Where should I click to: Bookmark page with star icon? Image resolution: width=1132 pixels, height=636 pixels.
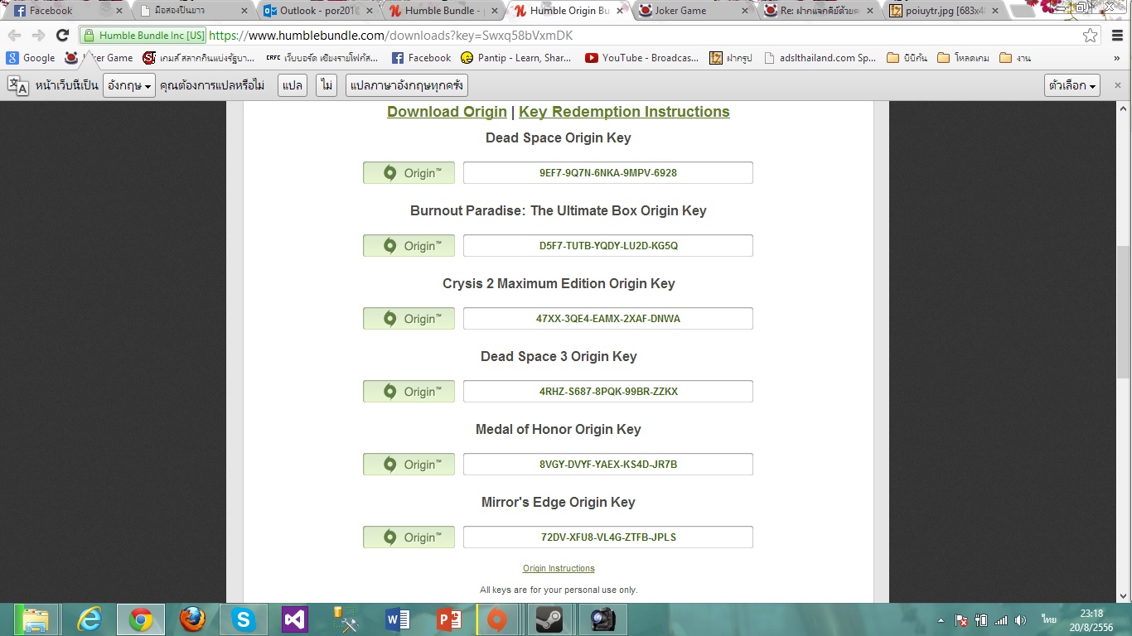point(1091,36)
